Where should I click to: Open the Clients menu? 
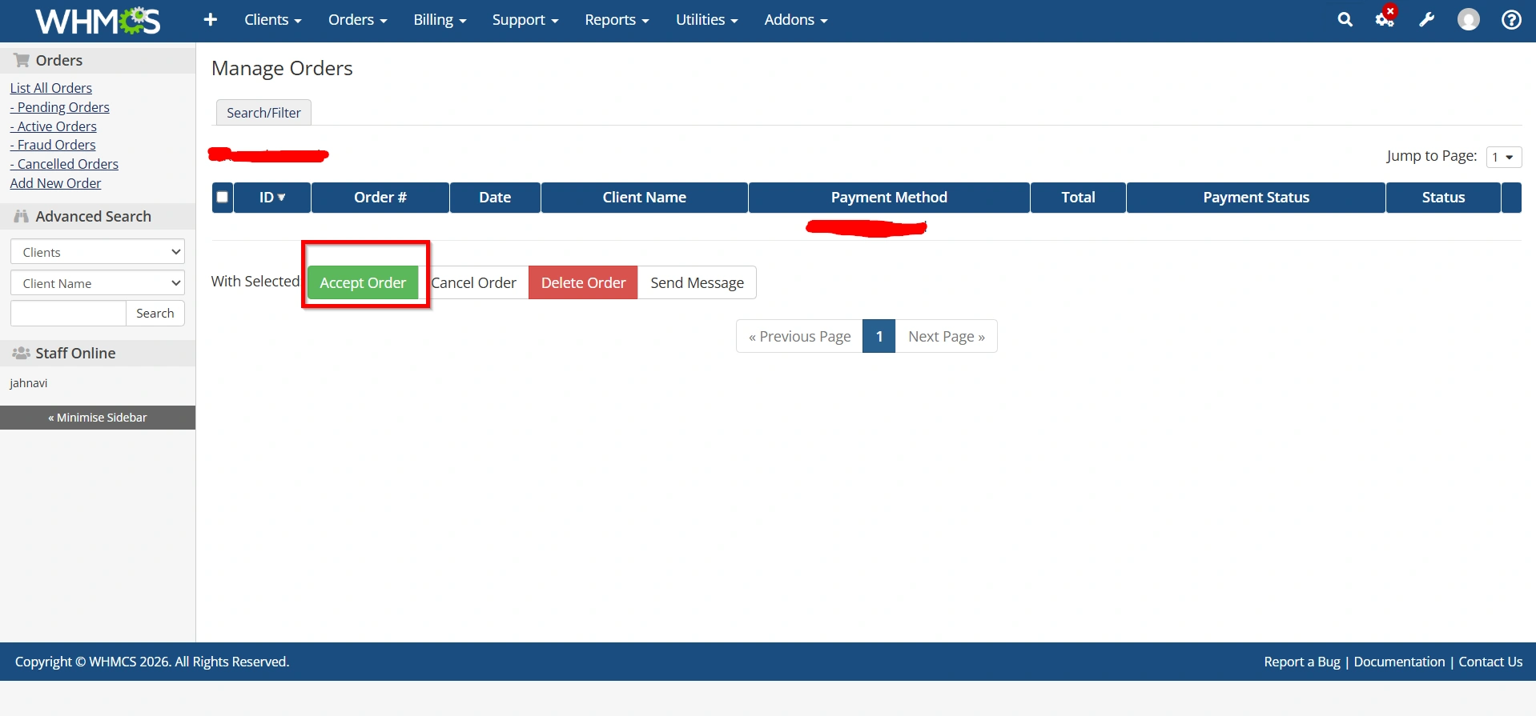[x=273, y=20]
